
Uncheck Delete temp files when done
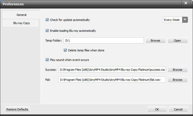(x=65, y=50)
